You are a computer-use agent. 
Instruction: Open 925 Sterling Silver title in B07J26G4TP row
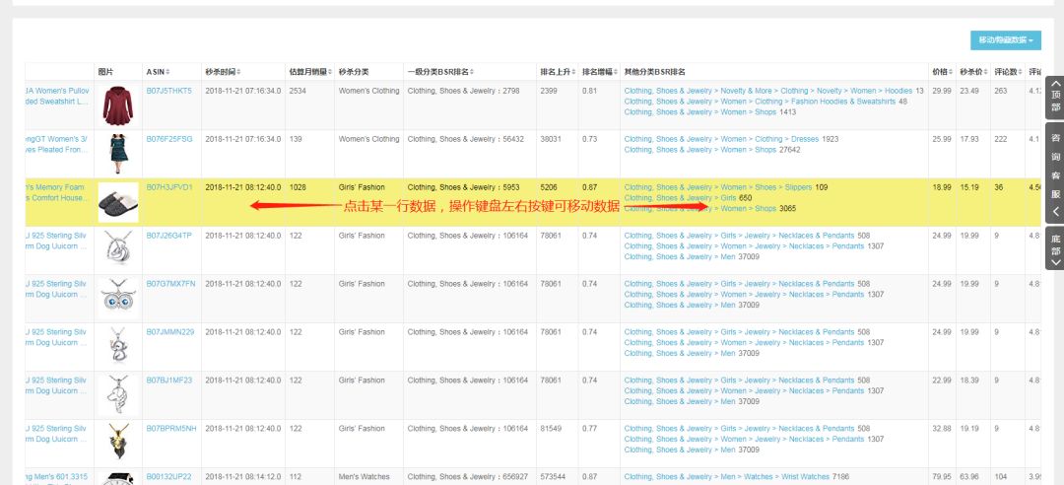[x=57, y=241]
